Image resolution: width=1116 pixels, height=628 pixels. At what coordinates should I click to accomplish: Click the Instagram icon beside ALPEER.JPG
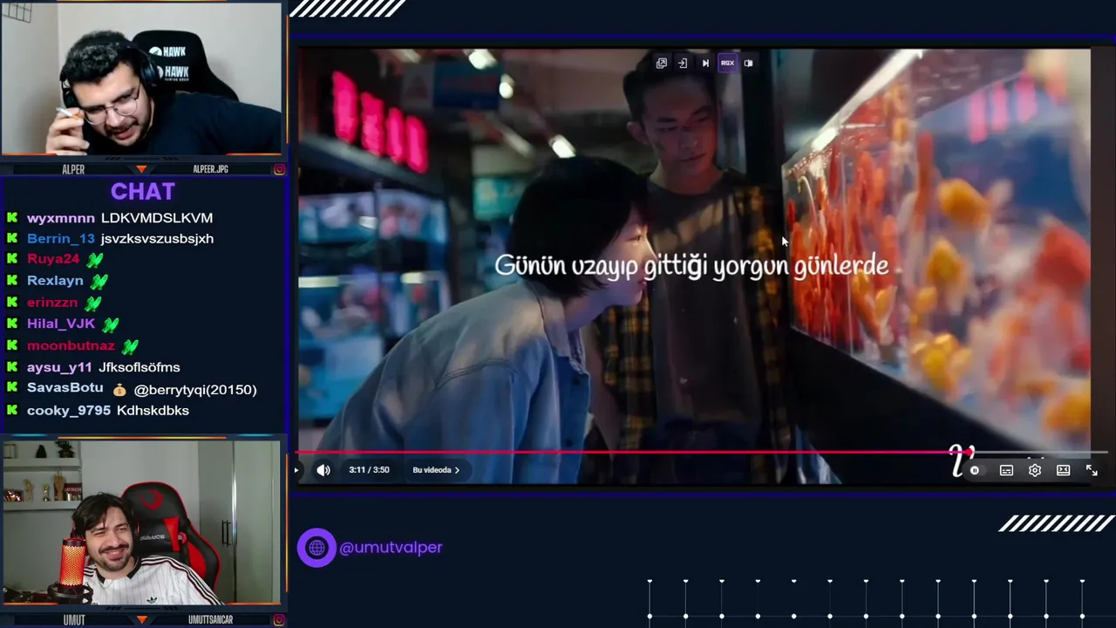279,169
